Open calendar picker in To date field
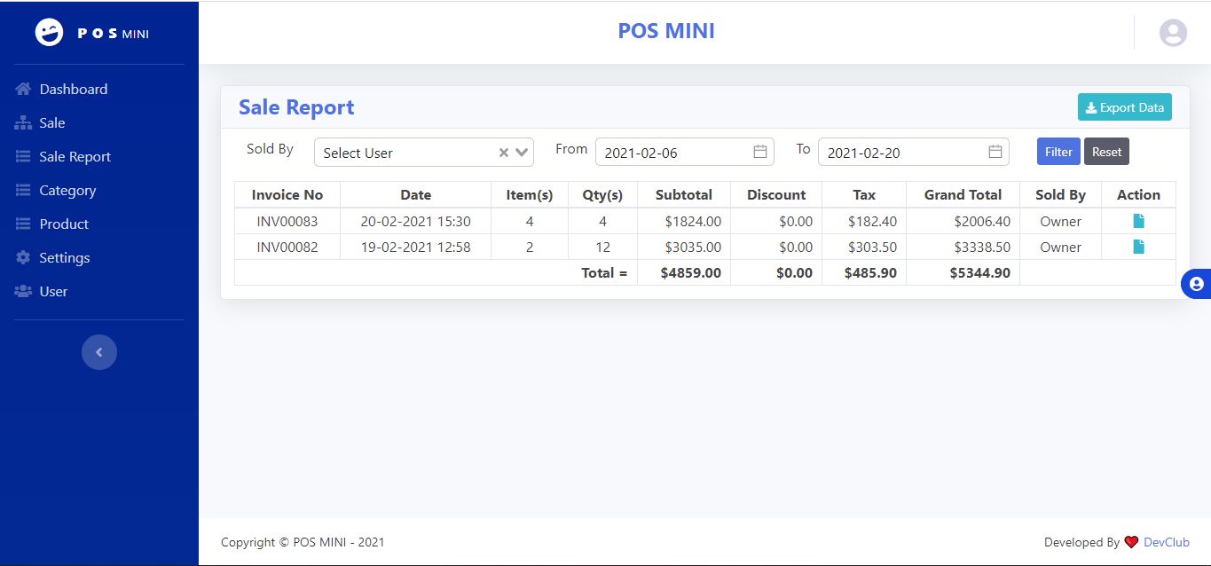Screen dimensions: 1211x566 tap(995, 152)
